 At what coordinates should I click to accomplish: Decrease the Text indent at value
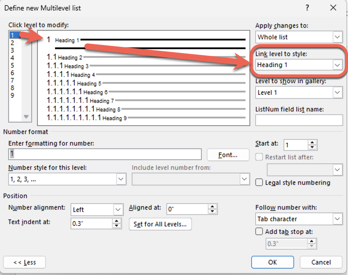pyautogui.click(x=117, y=226)
